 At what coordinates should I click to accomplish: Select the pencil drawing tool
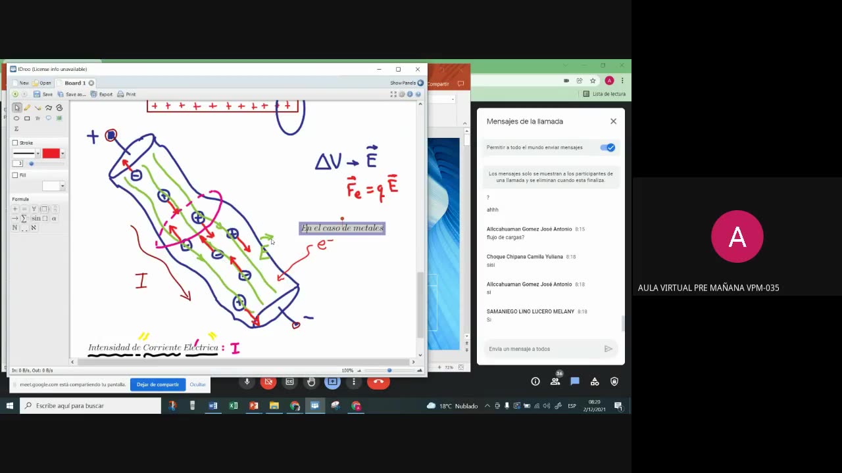pyautogui.click(x=27, y=108)
